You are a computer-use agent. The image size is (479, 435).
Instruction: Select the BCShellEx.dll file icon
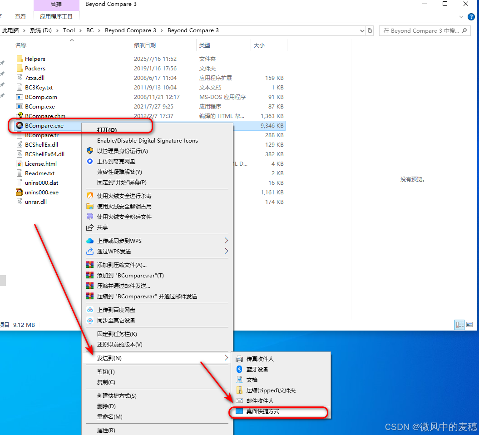[20, 144]
